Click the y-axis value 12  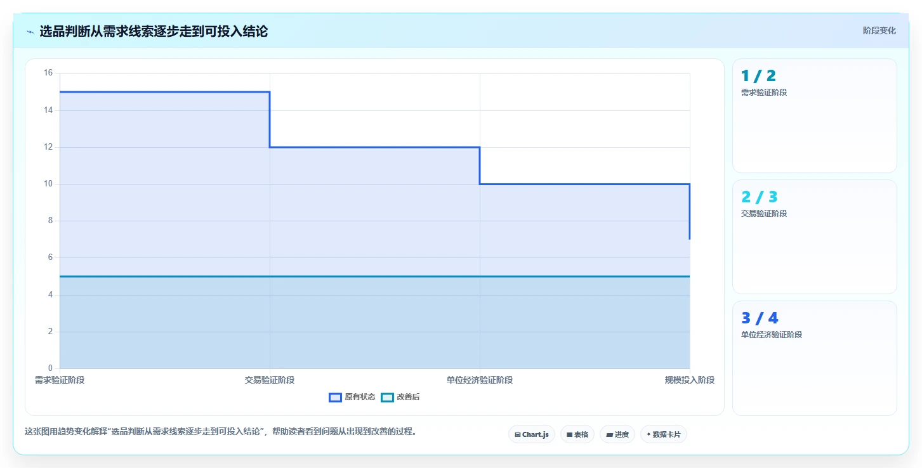[48, 147]
